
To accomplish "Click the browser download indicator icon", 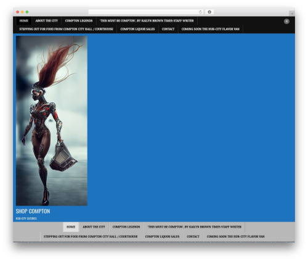I will pyautogui.click(x=209, y=12).
